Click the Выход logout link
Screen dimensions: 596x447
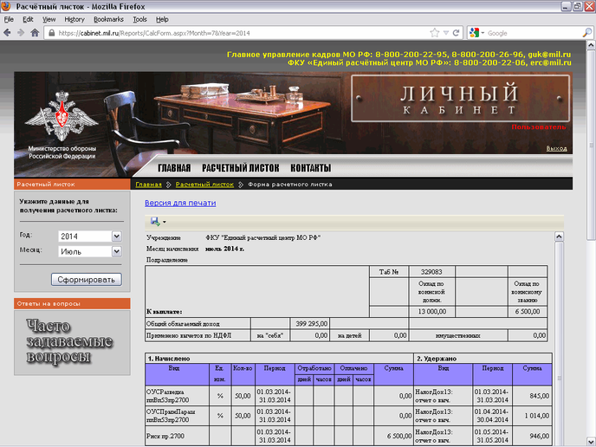coord(556,148)
